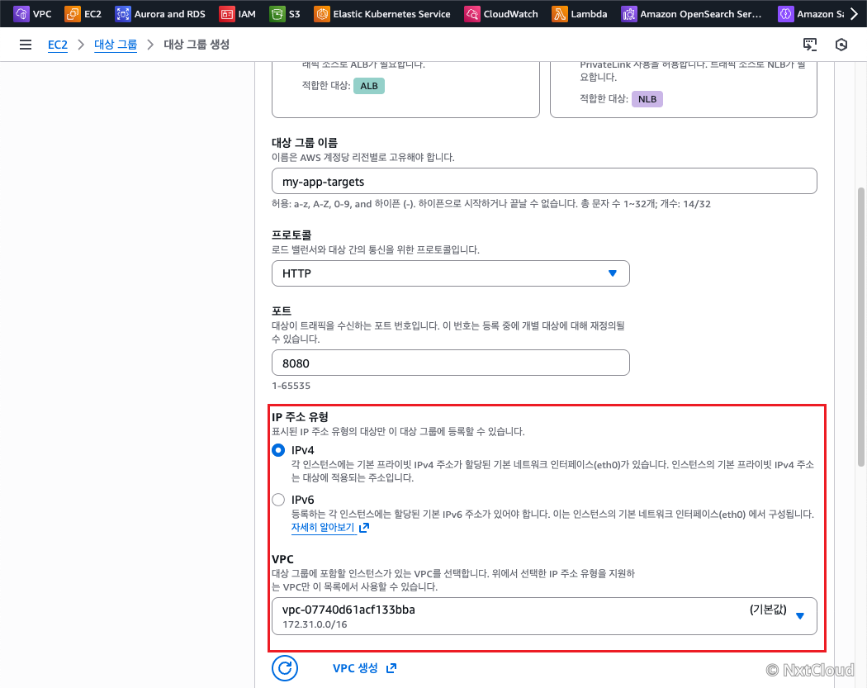Open the VPC service shortcut icon

click(21, 14)
